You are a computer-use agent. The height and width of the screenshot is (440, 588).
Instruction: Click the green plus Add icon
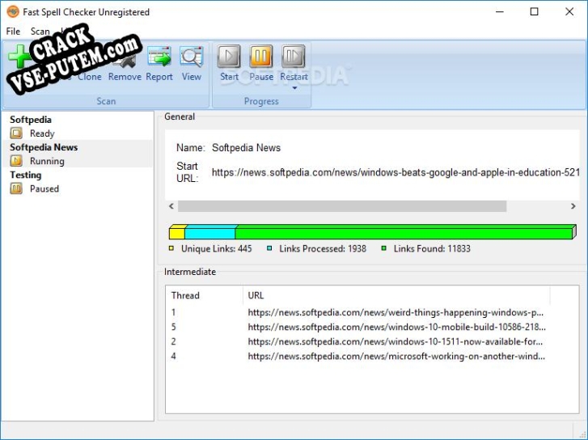click(x=19, y=57)
